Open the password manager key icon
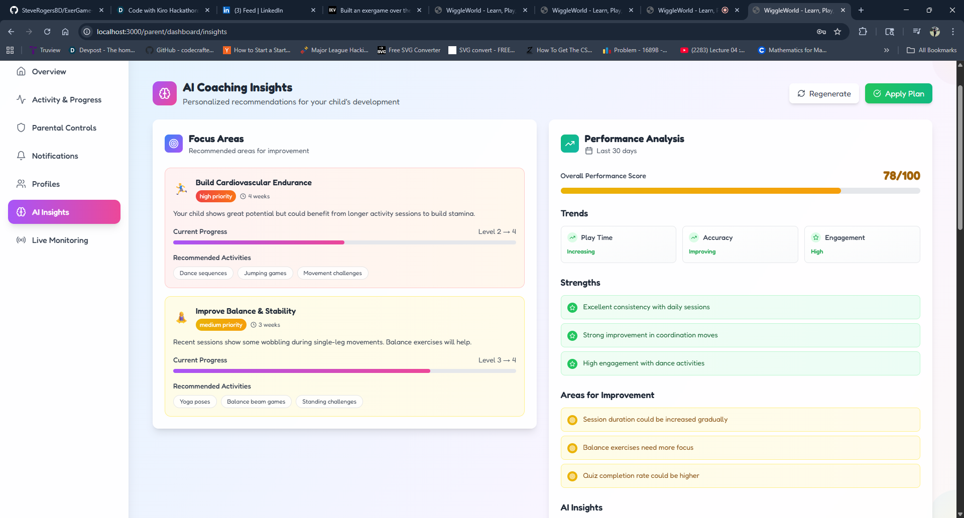Viewport: 964px width, 518px height. (821, 32)
